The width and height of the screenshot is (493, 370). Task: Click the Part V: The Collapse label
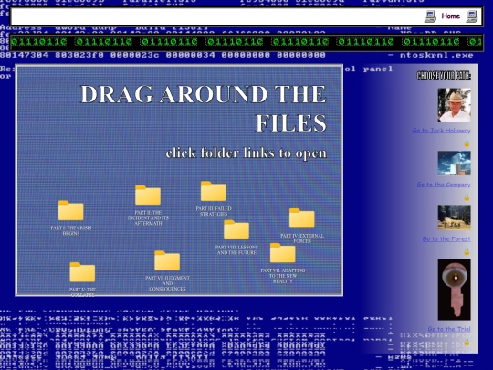pos(82,292)
